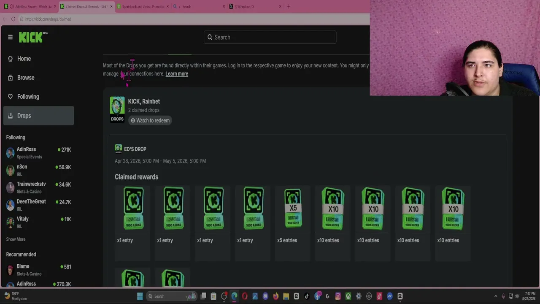The image size is (540, 304).
Task: Open Firefox from the taskbar
Action: [275, 296]
